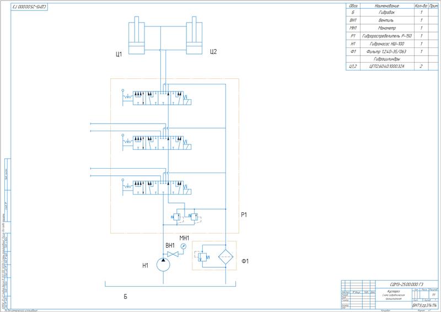This screenshot has width=441, height=312.
Task: Click the label Ц2
Action: click(x=213, y=51)
